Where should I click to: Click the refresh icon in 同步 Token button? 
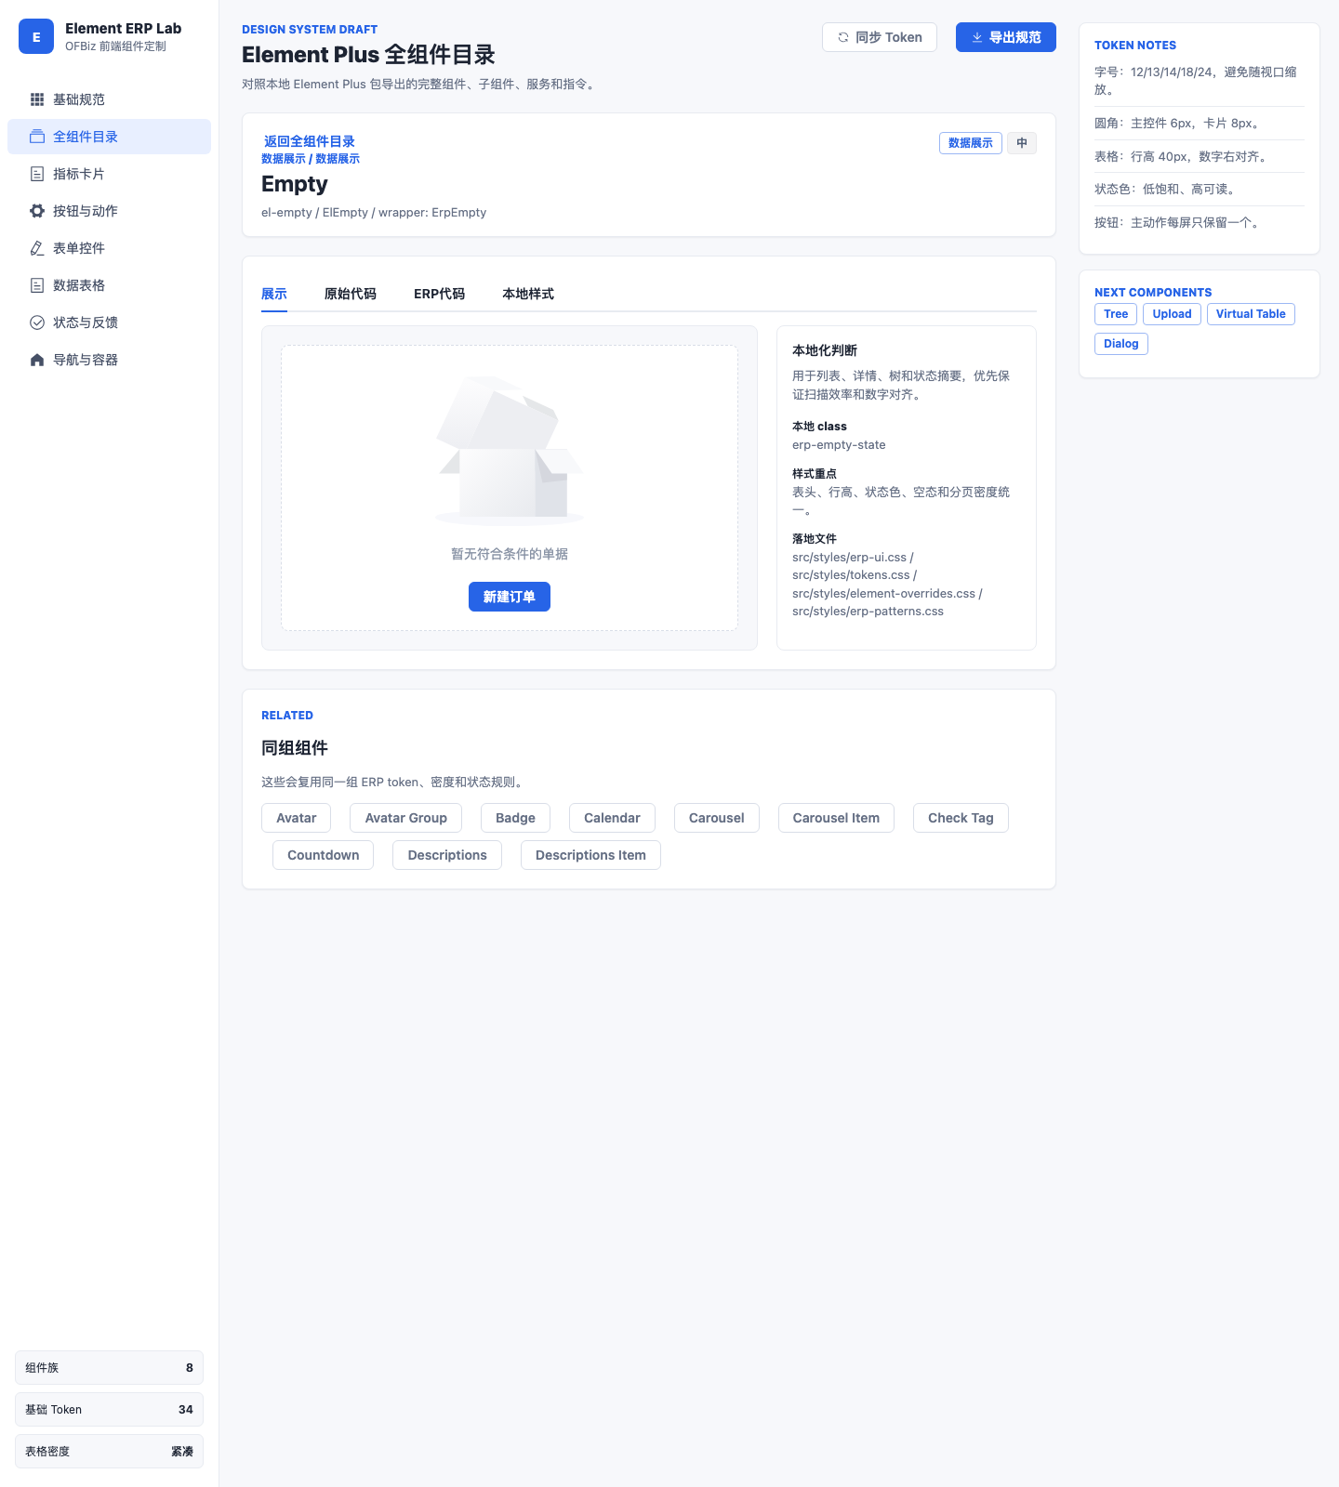[843, 37]
